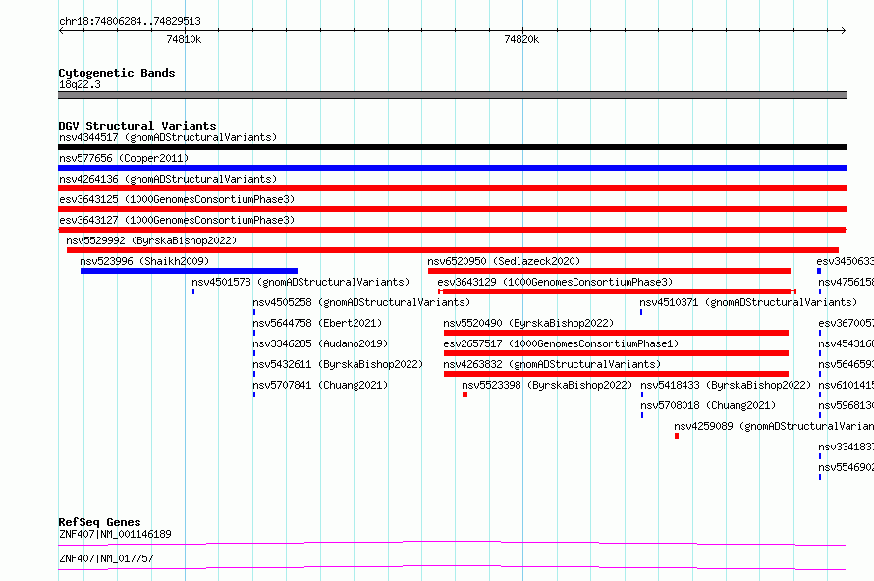Open the nsv577656 (Cooper2011) label
The width and height of the screenshot is (874, 581).
pyautogui.click(x=124, y=158)
